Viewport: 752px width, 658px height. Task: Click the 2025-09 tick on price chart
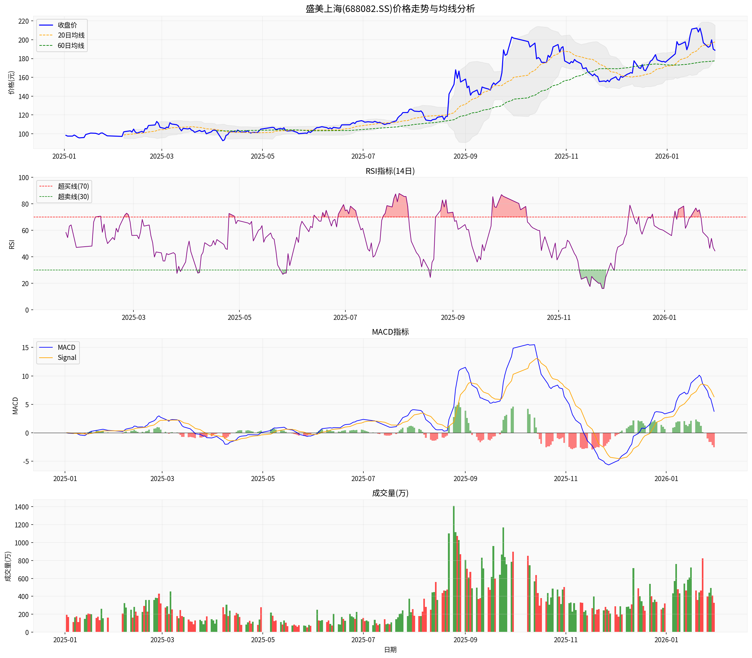[465, 156]
